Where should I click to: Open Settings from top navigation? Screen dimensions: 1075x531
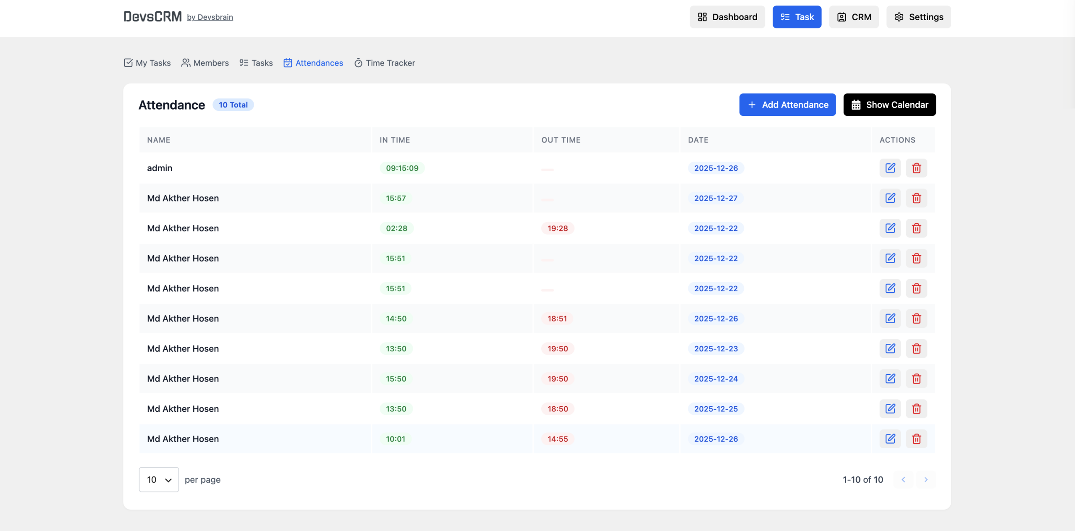click(919, 17)
